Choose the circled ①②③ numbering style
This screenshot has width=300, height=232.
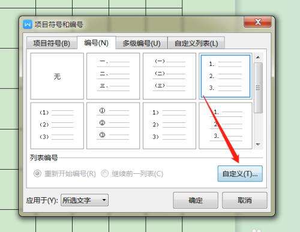[x=113, y=126]
